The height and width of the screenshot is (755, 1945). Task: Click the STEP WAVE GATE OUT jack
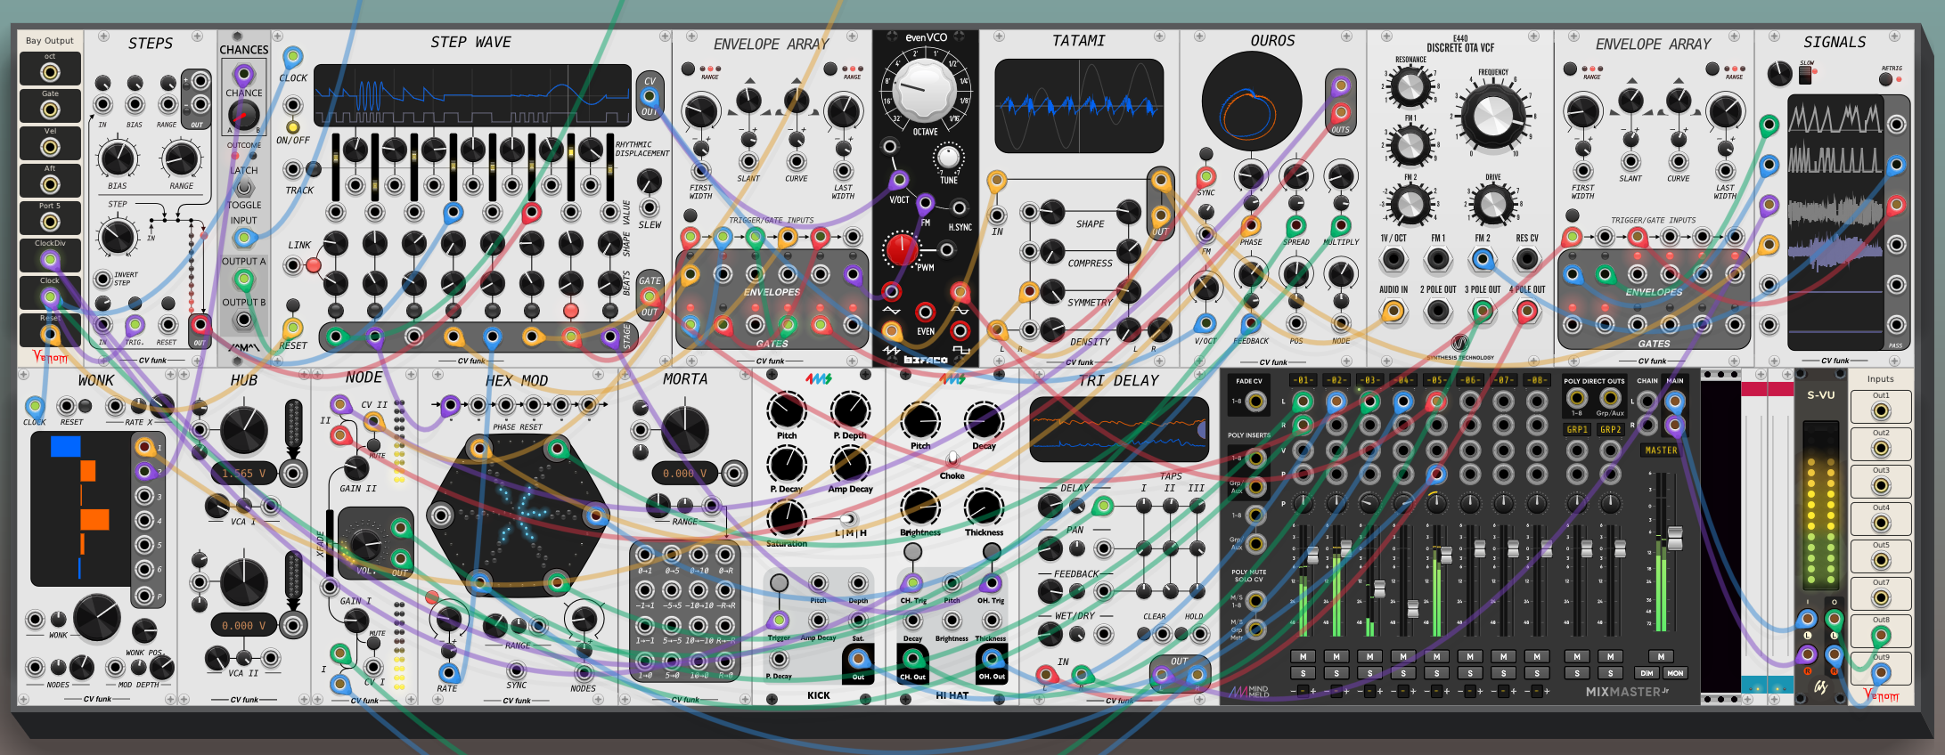[650, 296]
